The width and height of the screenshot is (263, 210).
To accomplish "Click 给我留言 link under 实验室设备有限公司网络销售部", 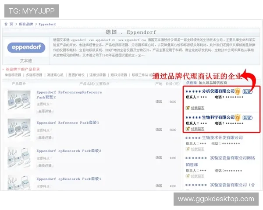I will [x=198, y=176].
